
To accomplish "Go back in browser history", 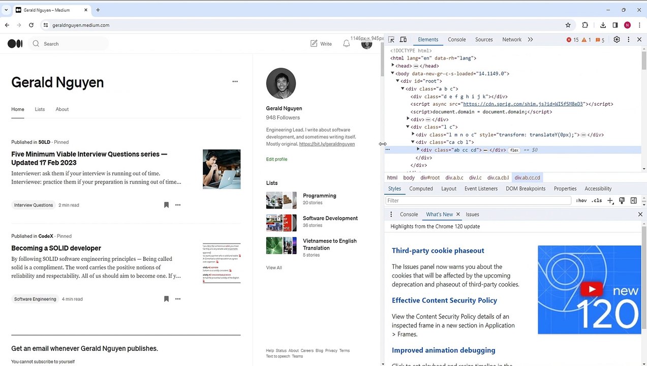I will pyautogui.click(x=7, y=25).
